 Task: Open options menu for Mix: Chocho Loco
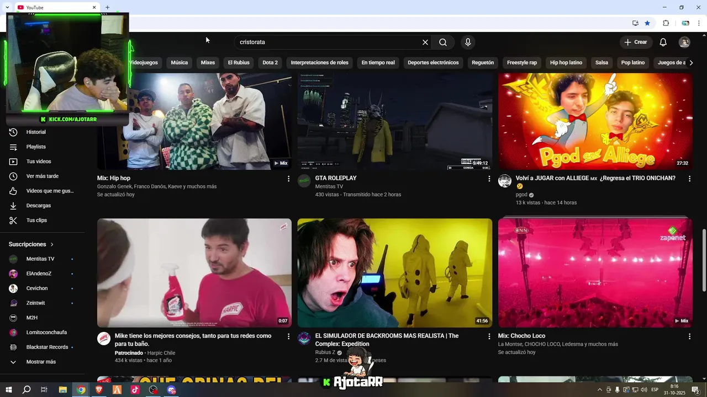click(689, 336)
